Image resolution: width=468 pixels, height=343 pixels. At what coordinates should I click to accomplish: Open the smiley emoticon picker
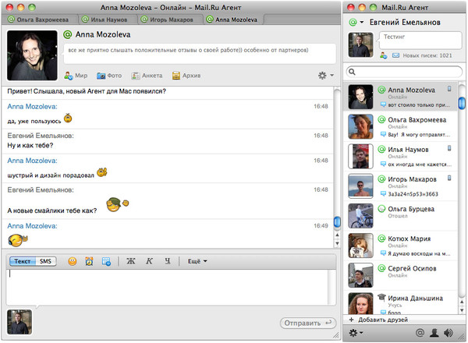coord(73,261)
